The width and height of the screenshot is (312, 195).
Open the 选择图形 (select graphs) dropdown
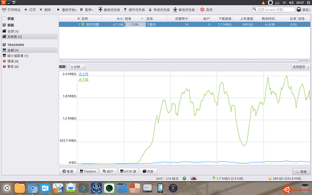[x=301, y=67]
